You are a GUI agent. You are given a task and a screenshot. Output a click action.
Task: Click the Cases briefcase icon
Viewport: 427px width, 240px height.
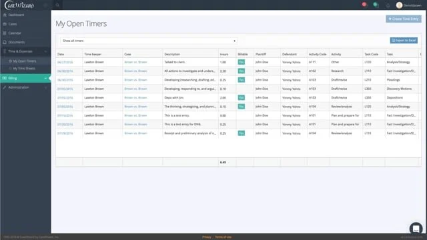pos(5,24)
